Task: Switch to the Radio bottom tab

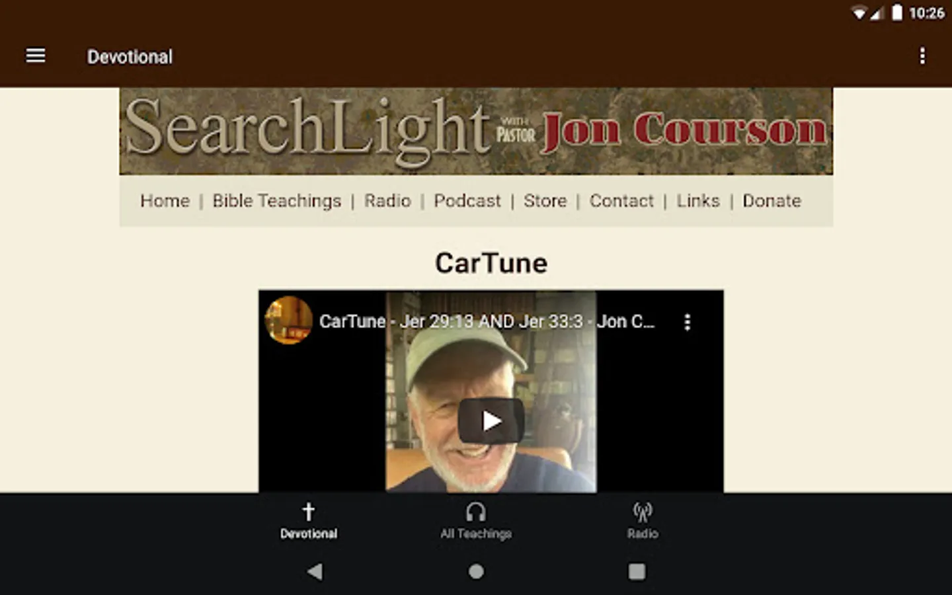Action: [643, 521]
